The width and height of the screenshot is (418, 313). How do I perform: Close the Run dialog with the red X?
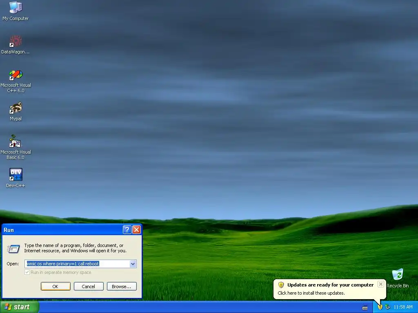(x=136, y=230)
